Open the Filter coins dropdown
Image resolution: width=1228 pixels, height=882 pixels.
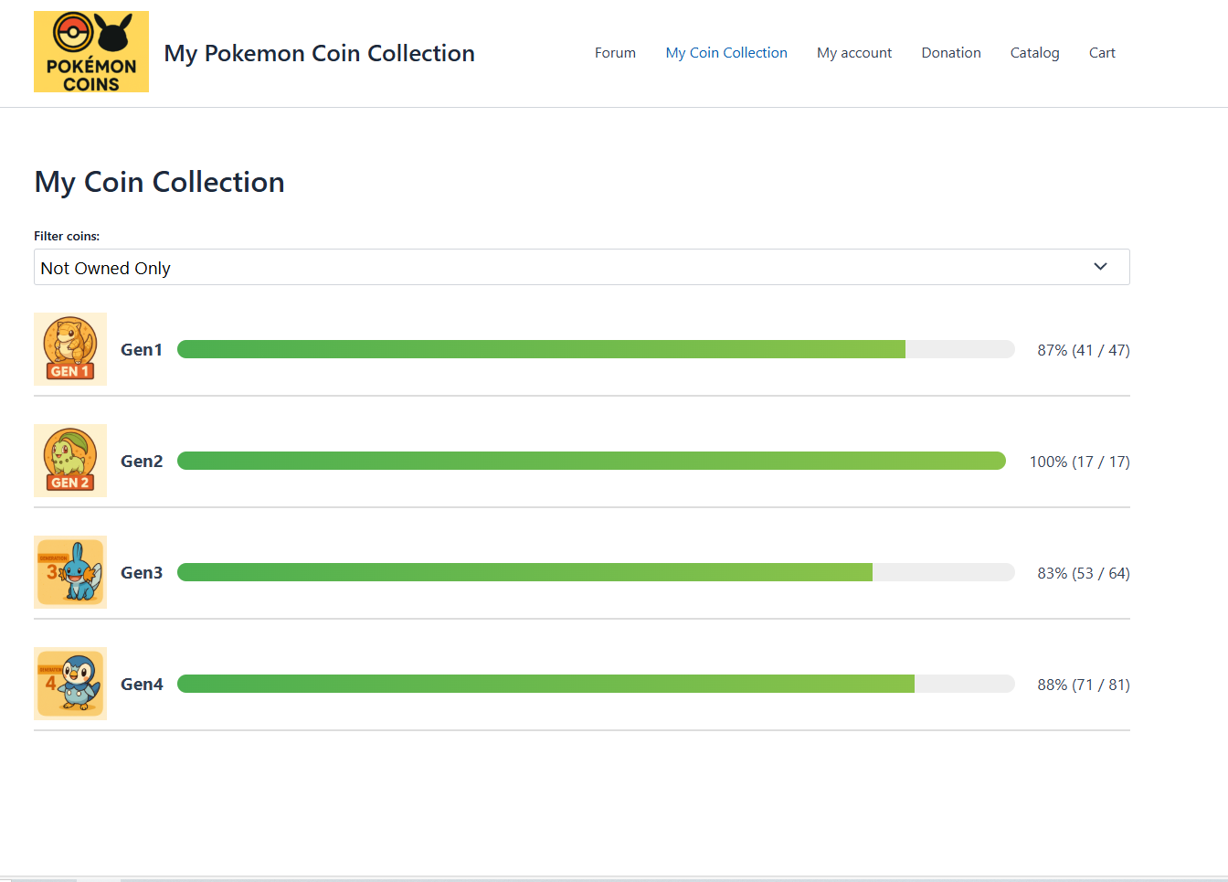pos(581,267)
